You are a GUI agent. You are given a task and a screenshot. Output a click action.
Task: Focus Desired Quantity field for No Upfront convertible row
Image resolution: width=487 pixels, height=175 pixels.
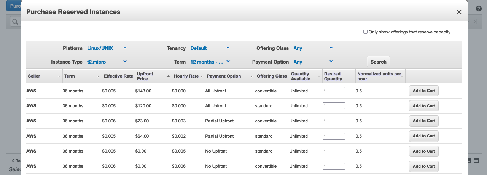coord(334,166)
